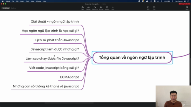Click the document title in title bar
The image size is (191, 107).
(x=92, y=4)
